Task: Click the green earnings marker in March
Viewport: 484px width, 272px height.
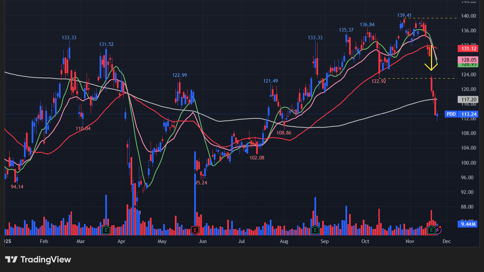Action: tap(106, 229)
